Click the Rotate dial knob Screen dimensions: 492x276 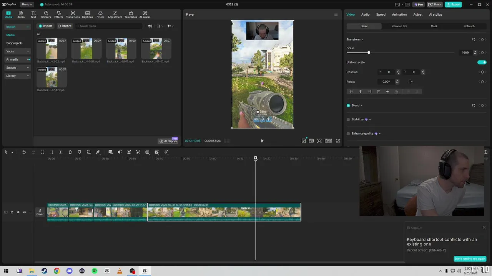(x=411, y=82)
